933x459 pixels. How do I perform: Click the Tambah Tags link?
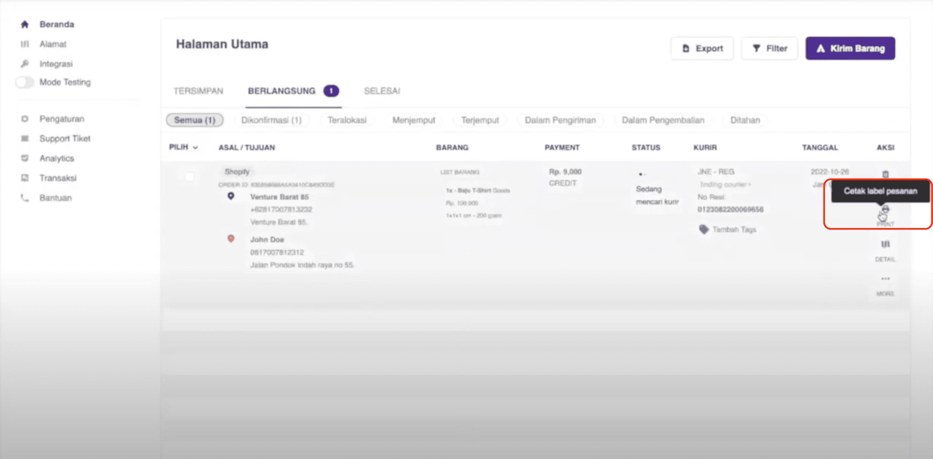tap(734, 229)
